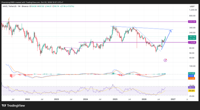Click the 2023 time axis label
The height and width of the screenshot is (110, 200).
(57, 99)
